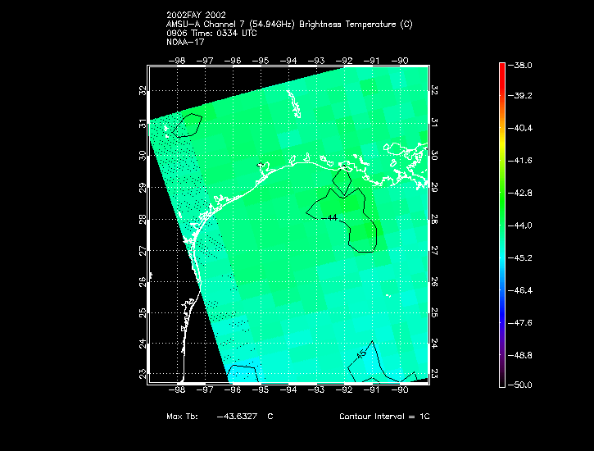Click the -92 label on the top longitude axis
Viewport: 594px width, 451px height.
point(344,61)
